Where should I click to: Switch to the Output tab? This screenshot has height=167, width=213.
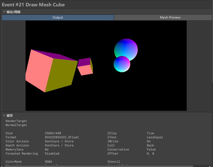click(x=58, y=18)
